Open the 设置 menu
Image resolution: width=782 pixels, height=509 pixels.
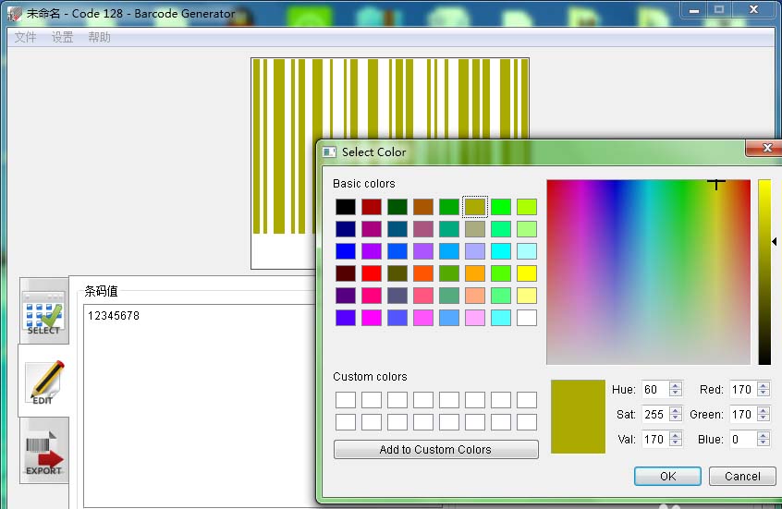62,37
